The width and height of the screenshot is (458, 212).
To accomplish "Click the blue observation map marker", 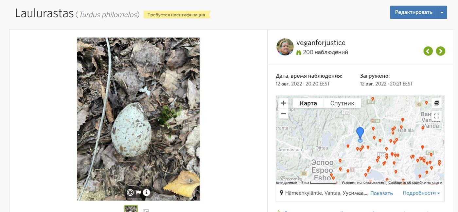I will click(360, 134).
